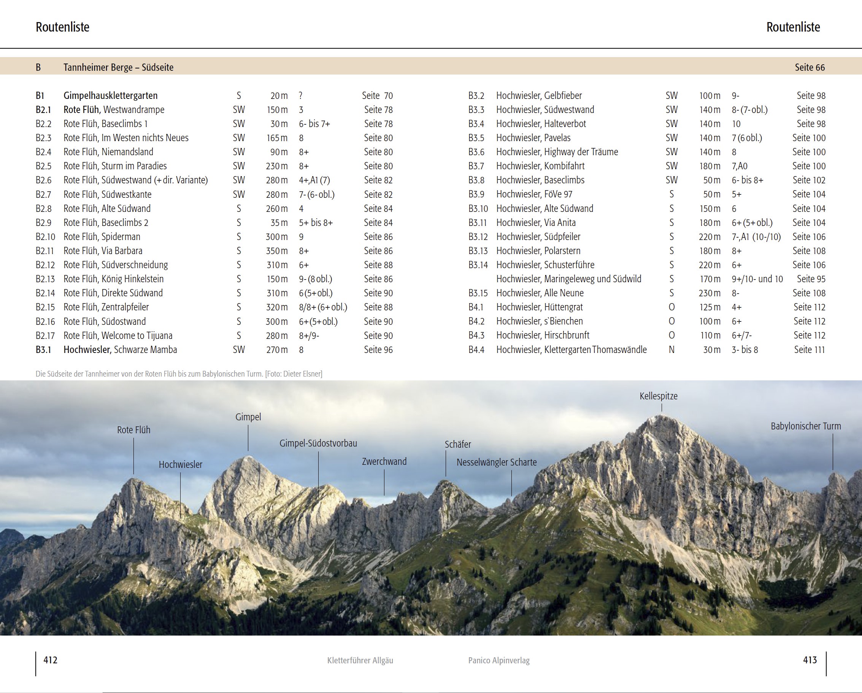Click 'Rote Flüh, Südwestwand (+ dir. Variante)'
This screenshot has height=693, width=862.
pyautogui.click(x=135, y=180)
